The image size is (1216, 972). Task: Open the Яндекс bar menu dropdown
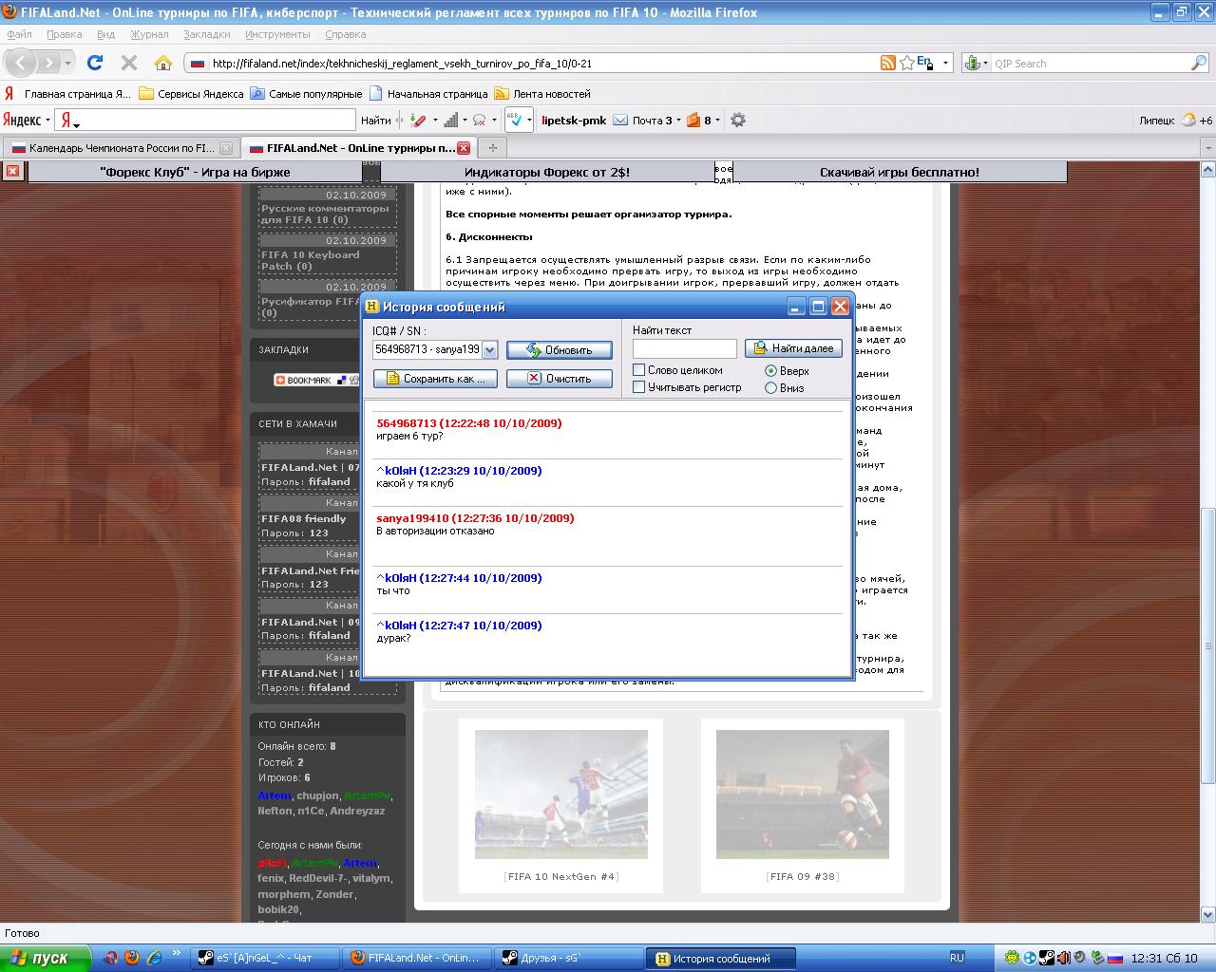(47, 121)
